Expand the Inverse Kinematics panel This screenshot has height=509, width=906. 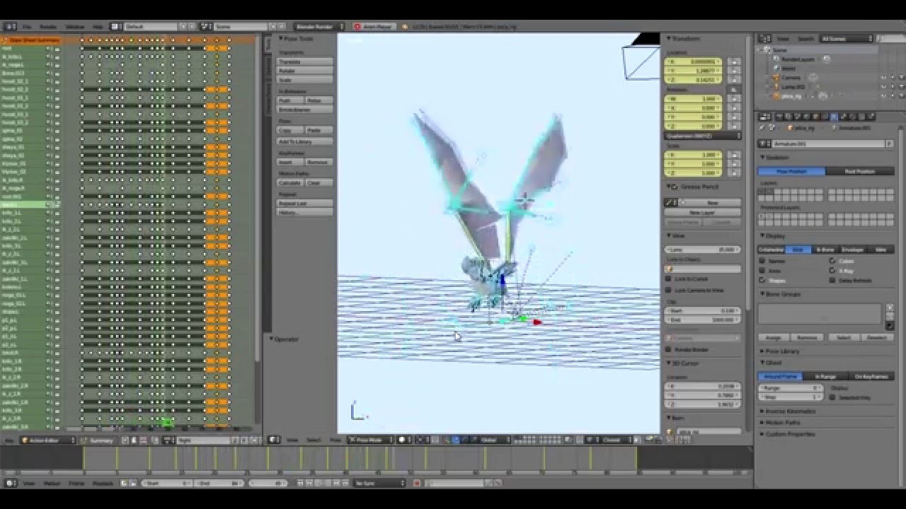pos(789,411)
